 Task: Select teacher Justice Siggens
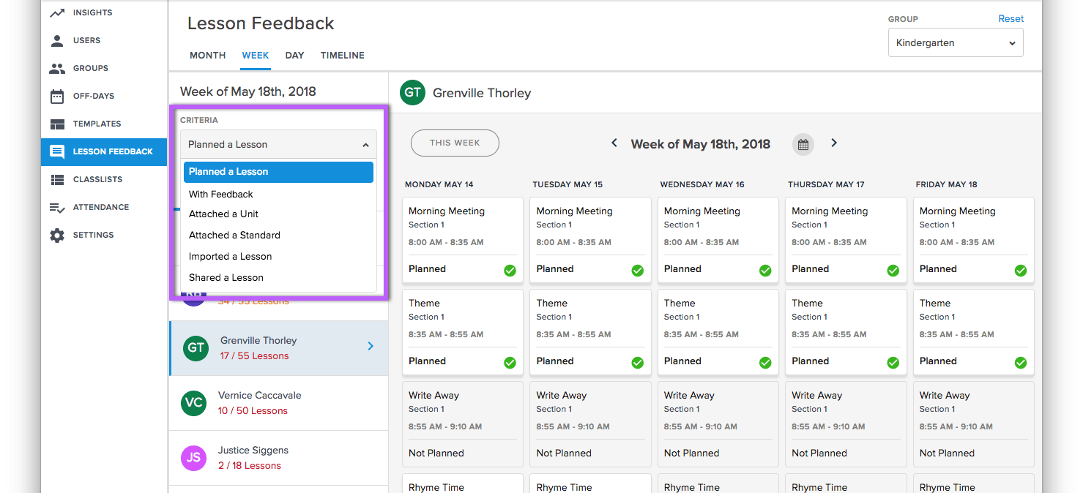[x=278, y=458]
